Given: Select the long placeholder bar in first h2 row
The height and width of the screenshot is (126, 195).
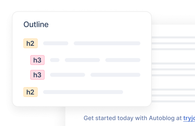Looking at the screenshot, I should coord(107,43).
